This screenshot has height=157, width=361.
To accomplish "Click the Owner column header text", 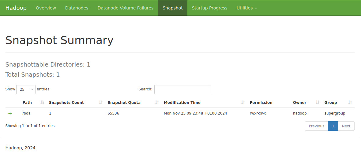I will click(x=299, y=103).
